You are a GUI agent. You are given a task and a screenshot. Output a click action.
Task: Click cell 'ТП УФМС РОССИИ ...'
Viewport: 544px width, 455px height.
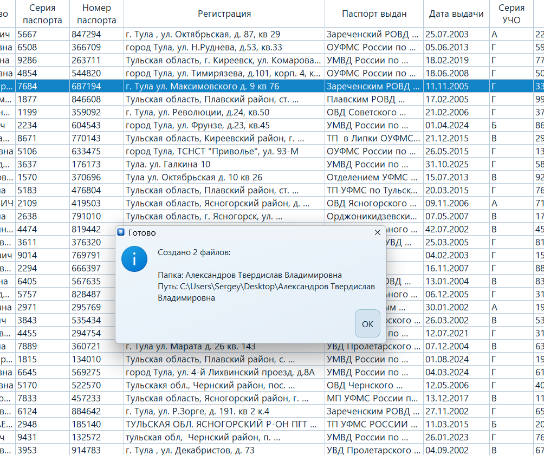[x=374, y=425]
